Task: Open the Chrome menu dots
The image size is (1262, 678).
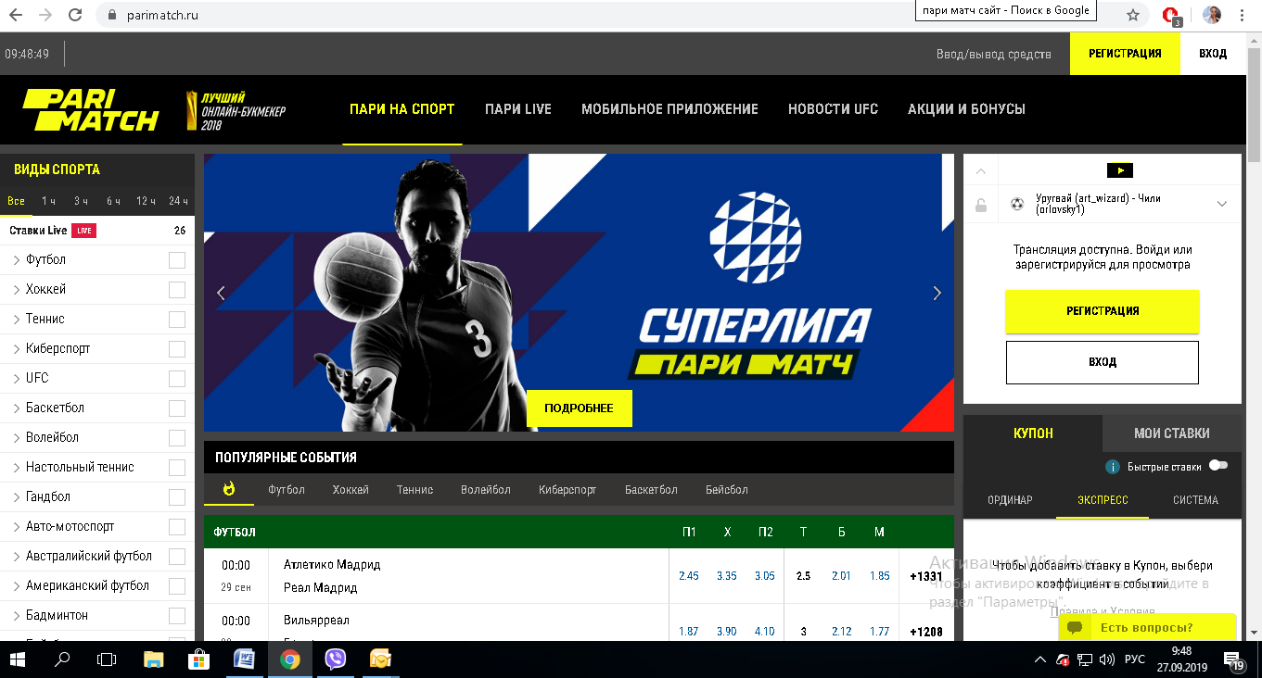Action: [x=1242, y=15]
